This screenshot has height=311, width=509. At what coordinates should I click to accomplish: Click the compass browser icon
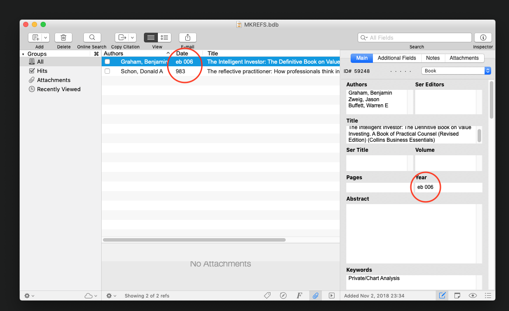(283, 295)
